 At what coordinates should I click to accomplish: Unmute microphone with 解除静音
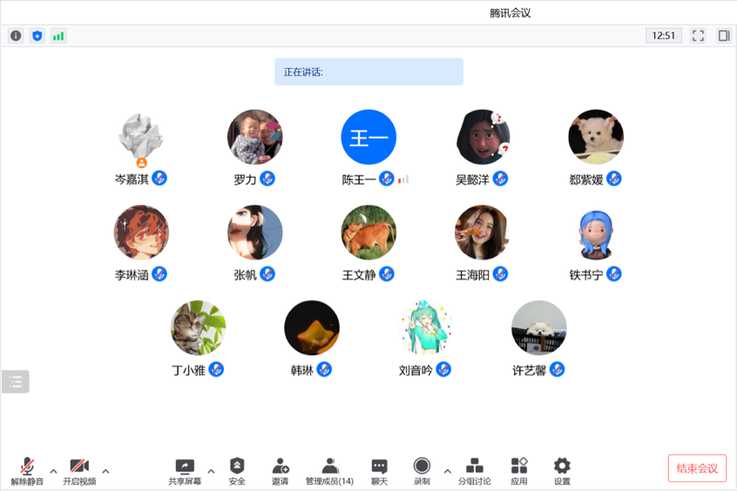[x=27, y=471]
